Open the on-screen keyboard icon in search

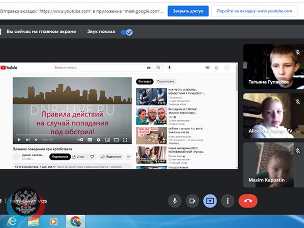pyautogui.click(x=149, y=67)
